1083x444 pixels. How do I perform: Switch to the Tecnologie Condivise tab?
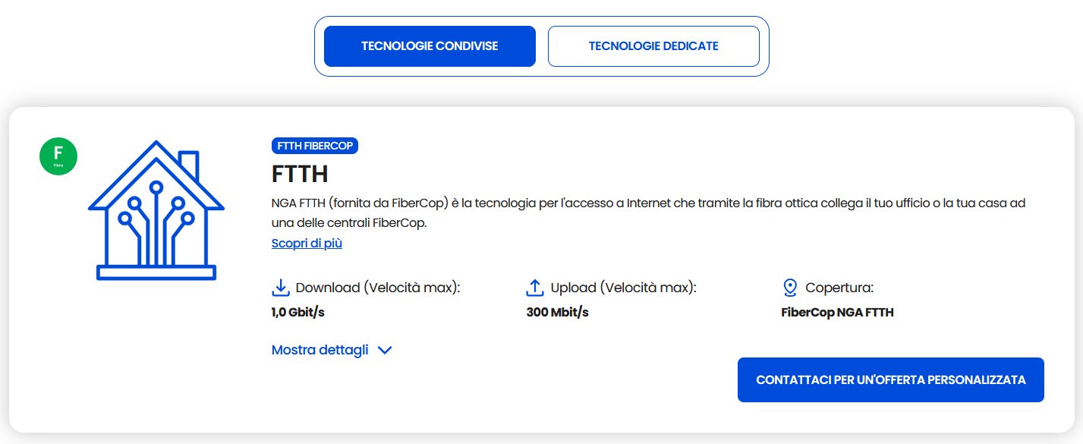point(430,46)
